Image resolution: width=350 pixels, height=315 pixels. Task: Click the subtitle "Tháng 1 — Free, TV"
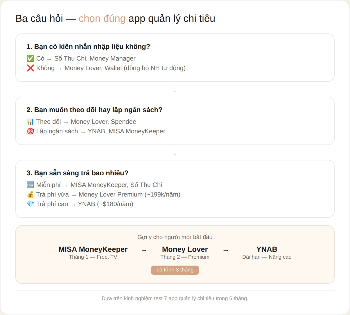(93, 257)
